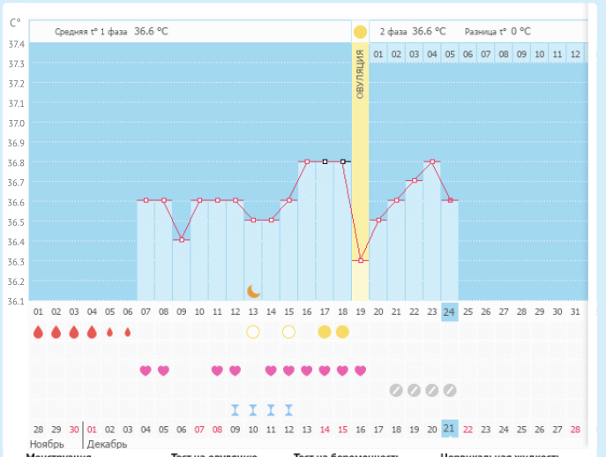Click the pink heart on cycle day 19
The width and height of the screenshot is (606, 457).
click(x=360, y=371)
